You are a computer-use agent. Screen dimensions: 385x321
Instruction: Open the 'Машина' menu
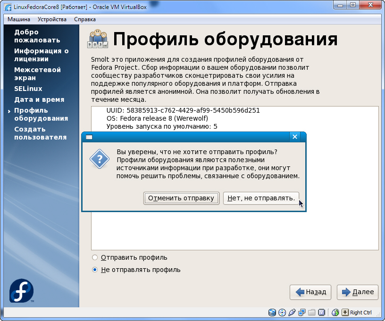(x=19, y=19)
